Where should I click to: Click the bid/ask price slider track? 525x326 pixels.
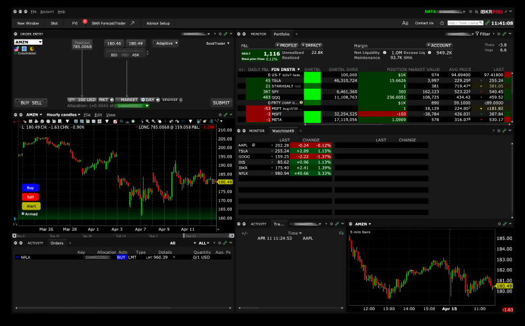(x=126, y=51)
